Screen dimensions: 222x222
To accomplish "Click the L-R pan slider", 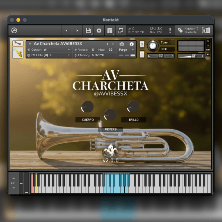I will point(161,56).
